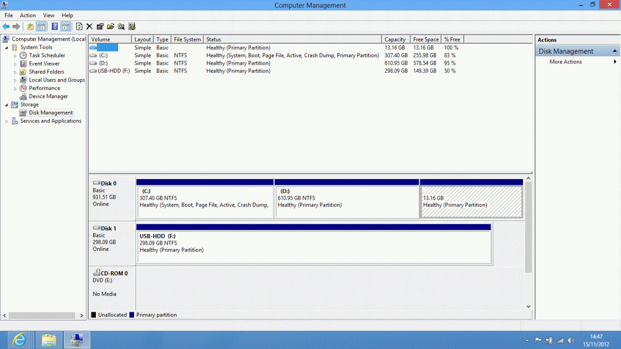The height and width of the screenshot is (349, 621).
Task: Click the Properties toolbar icon
Action: [100, 27]
